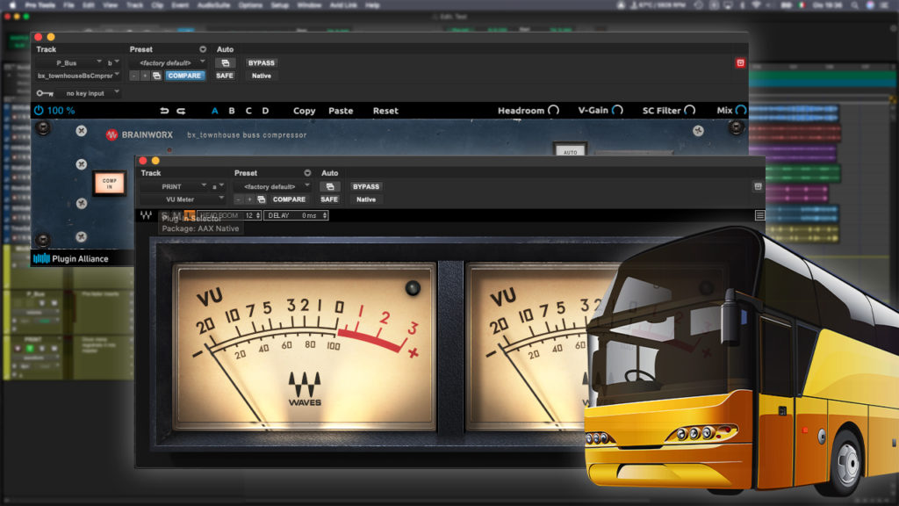Click the undo arrow in the plugin header
The height and width of the screenshot is (506, 899).
164,111
